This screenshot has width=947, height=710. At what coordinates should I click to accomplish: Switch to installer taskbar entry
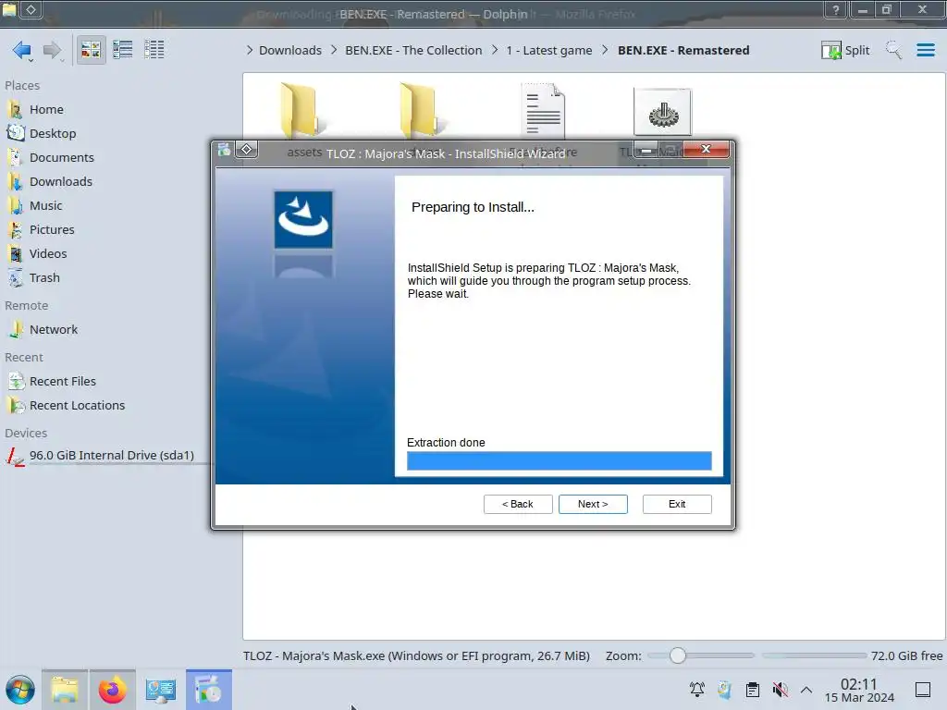click(208, 690)
